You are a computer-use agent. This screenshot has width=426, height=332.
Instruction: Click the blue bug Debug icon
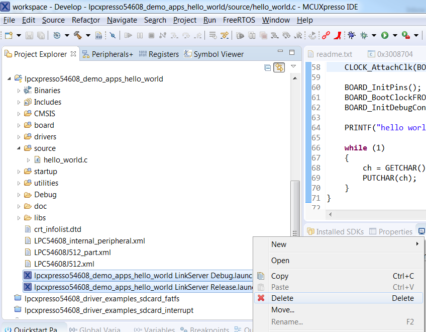pos(352,35)
